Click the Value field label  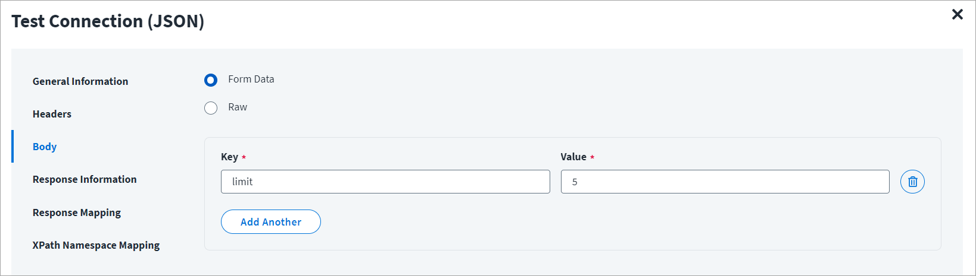coord(573,157)
